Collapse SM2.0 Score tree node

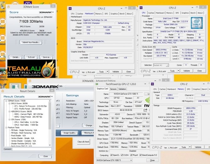tap(9, 103)
